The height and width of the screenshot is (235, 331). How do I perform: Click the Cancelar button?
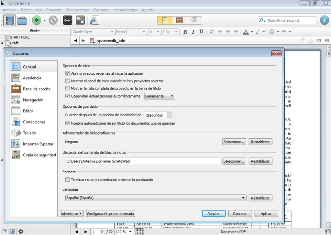(240, 213)
